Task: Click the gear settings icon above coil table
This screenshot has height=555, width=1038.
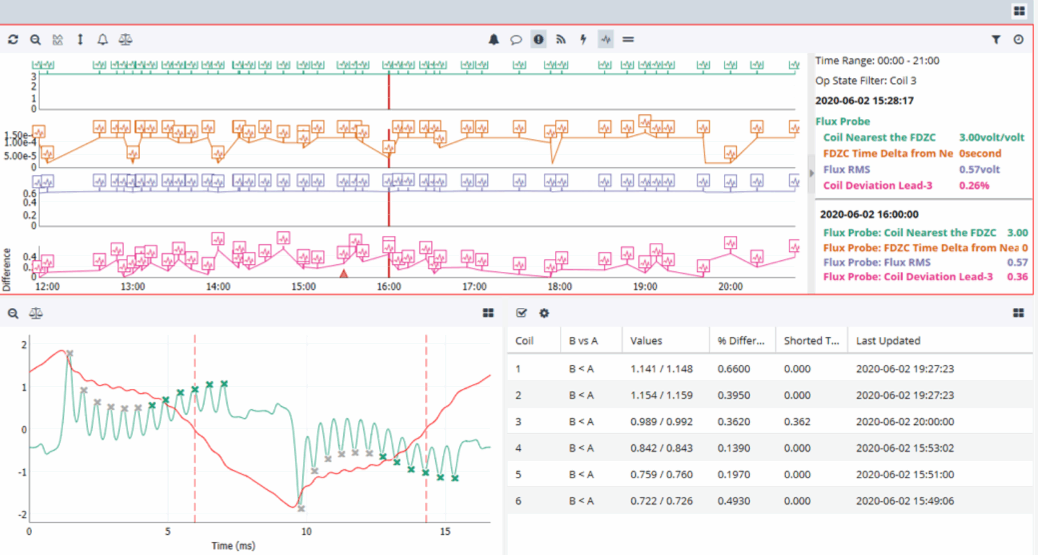Action: (x=545, y=313)
